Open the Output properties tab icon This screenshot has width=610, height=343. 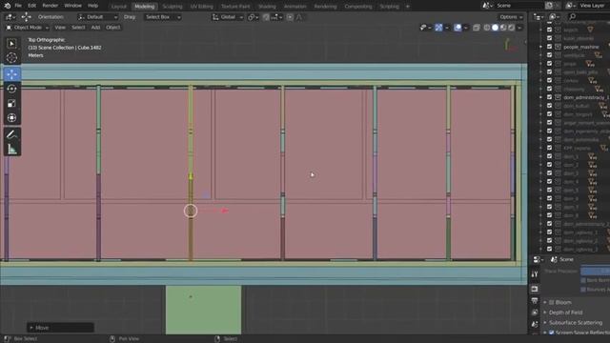535,301
